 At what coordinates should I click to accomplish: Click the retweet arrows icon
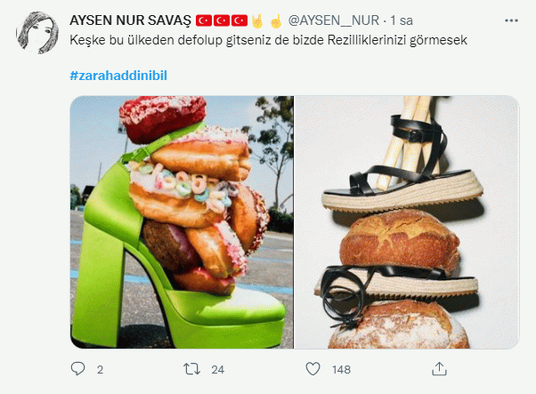coord(191,369)
